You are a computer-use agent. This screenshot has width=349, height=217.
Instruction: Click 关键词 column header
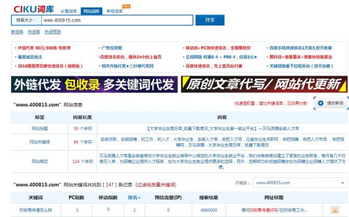point(35,198)
